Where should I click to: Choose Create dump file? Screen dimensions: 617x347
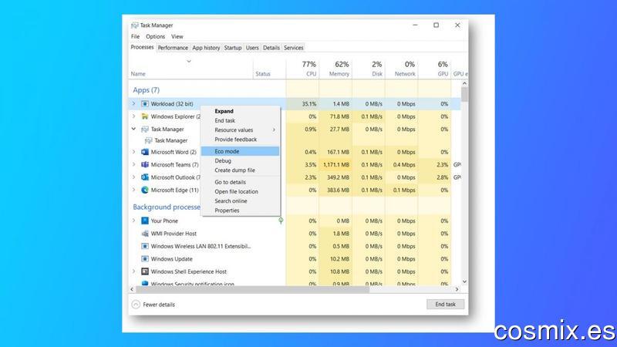click(x=241, y=170)
